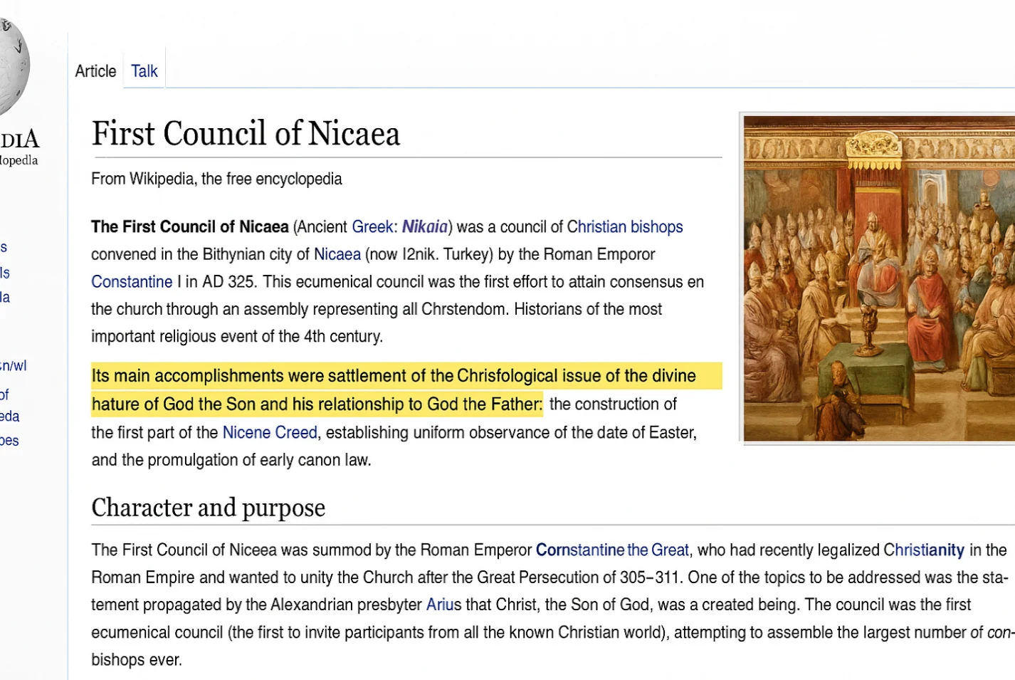Open the Nikaia link
The image size is (1015, 680).
(425, 226)
